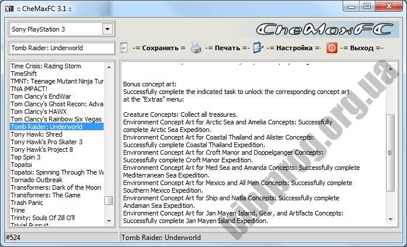Click the "Сохранить" save label
This screenshot has width=407, height=247.
click(x=159, y=48)
